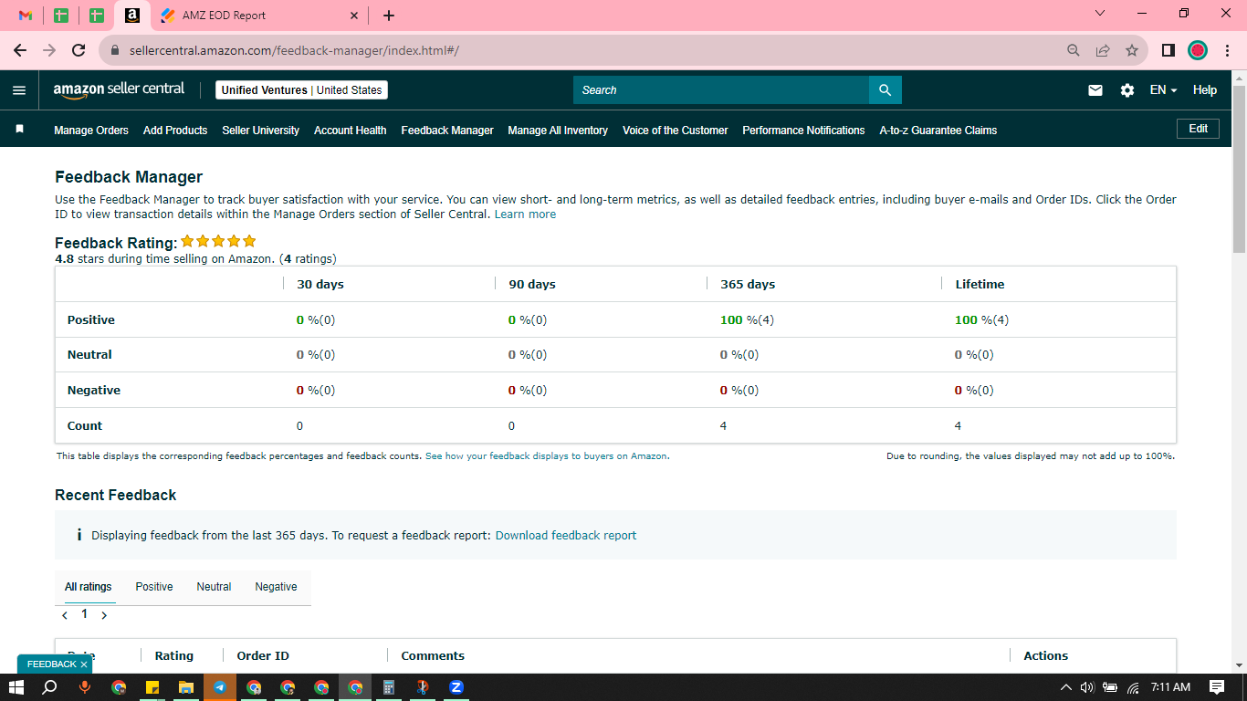Open 'See how your feedback displays' link
This screenshot has width=1247, height=701.
[x=547, y=456]
